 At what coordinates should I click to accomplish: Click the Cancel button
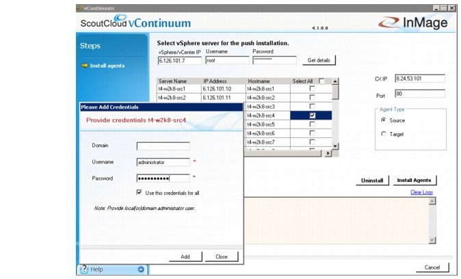coord(432,267)
